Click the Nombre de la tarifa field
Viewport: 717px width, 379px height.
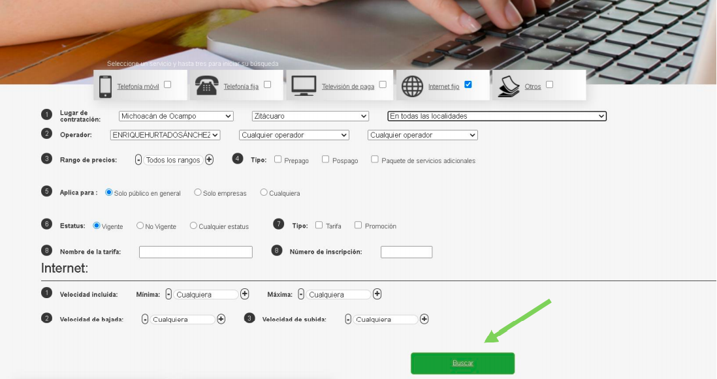pyautogui.click(x=195, y=252)
